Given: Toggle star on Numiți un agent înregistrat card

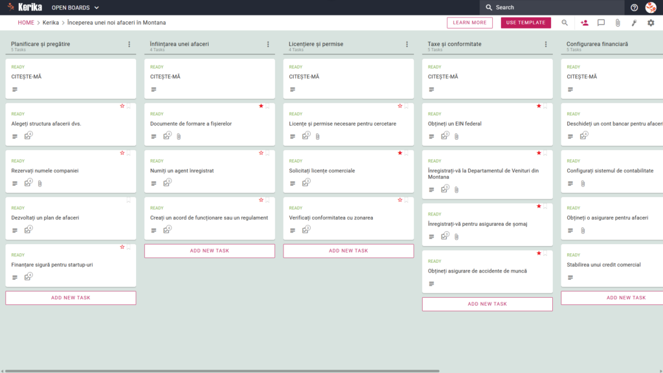Looking at the screenshot, I should coord(261,153).
